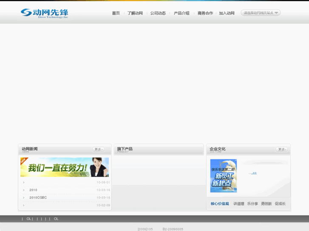The image size is (309, 231).
Task: Click 更多 button in 动网新闻 panel
Action: click(x=99, y=150)
